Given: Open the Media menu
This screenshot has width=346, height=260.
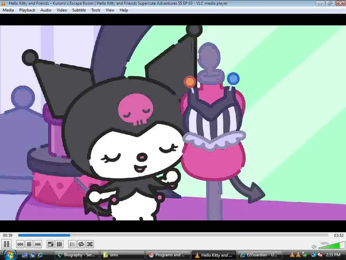Looking at the screenshot, I should point(8,10).
